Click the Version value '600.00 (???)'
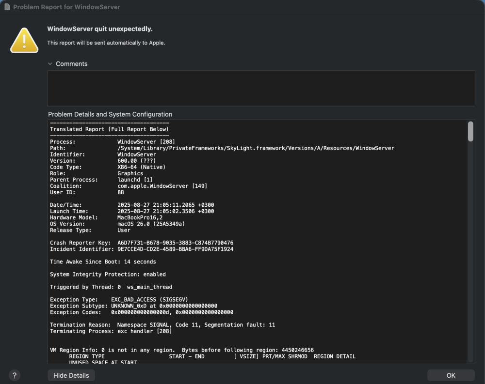Viewport: 485px width, 384px height. click(x=136, y=161)
